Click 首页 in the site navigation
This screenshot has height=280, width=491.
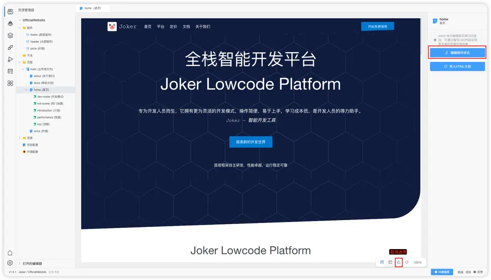[148, 27]
